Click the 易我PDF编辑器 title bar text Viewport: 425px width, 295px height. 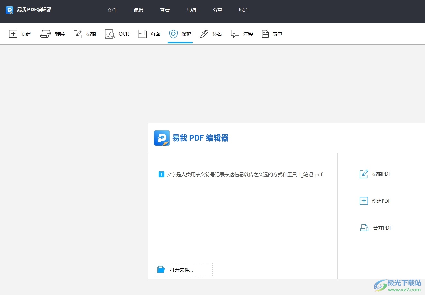click(x=34, y=10)
